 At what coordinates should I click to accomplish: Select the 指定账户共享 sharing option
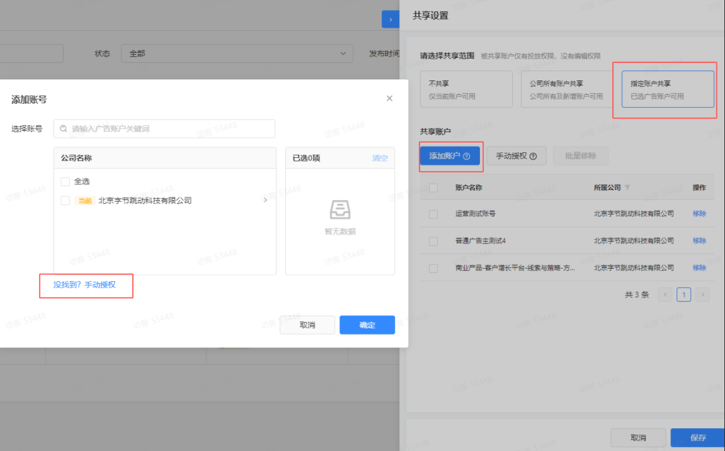pyautogui.click(x=668, y=89)
